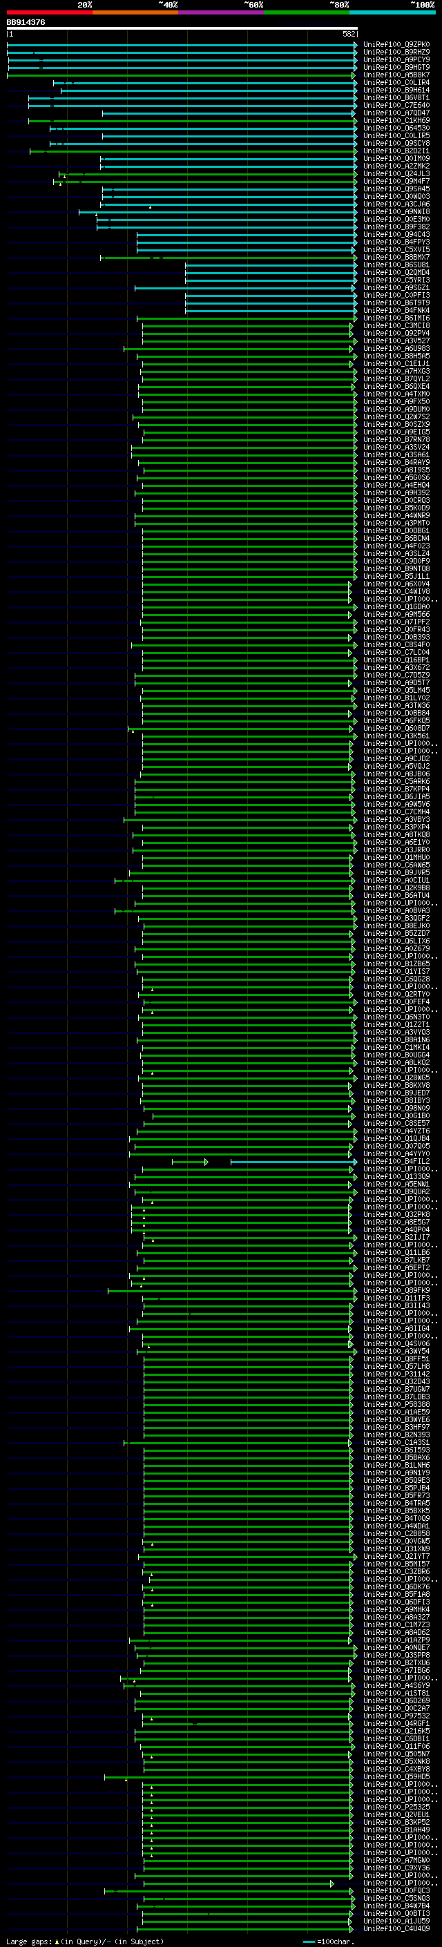Select label UniRef100_Q9M4F7
The height and width of the screenshot is (1947, 442).
[x=396, y=182]
